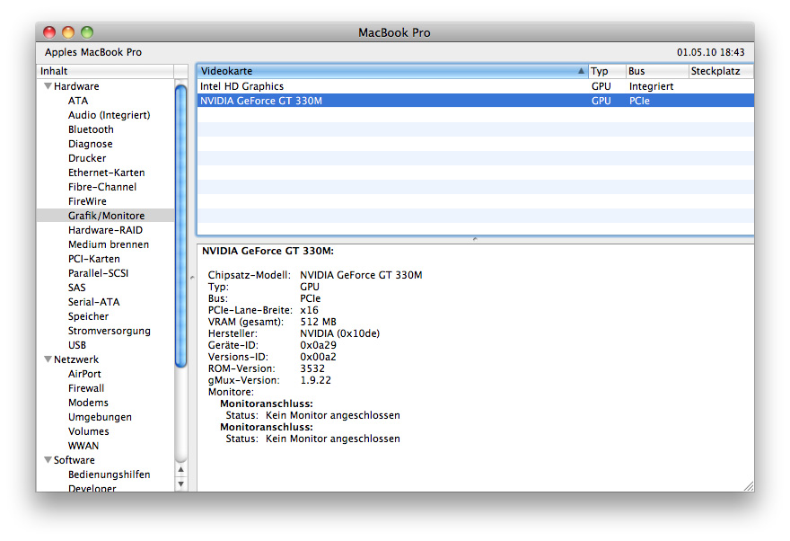
Task: Zoom the window with green button
Action: coord(87,32)
